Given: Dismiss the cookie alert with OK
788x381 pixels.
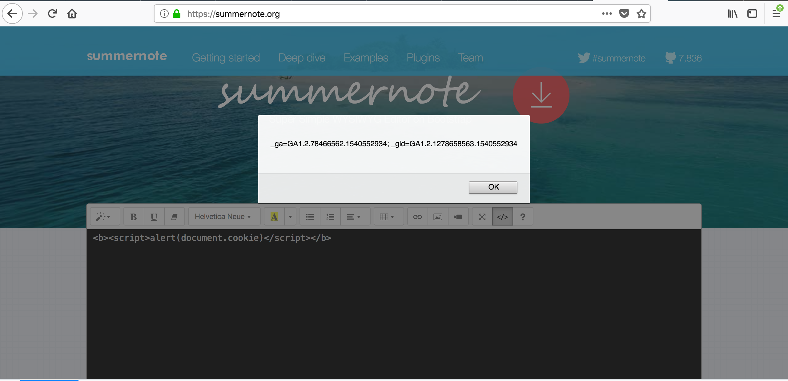Looking at the screenshot, I should point(493,187).
